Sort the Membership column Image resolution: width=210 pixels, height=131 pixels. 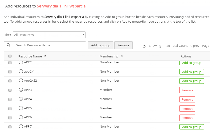click(x=122, y=56)
